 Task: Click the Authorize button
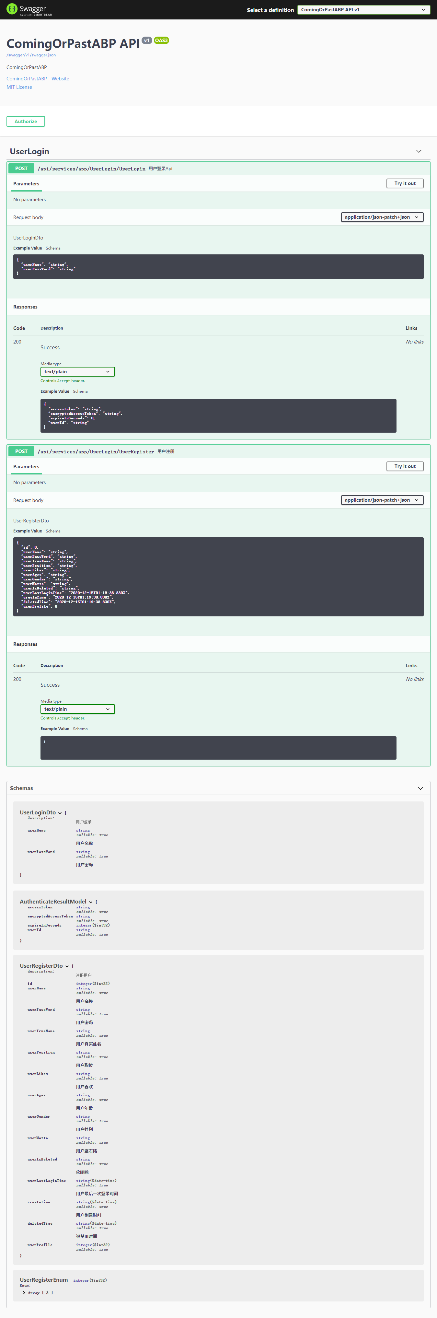tap(26, 121)
